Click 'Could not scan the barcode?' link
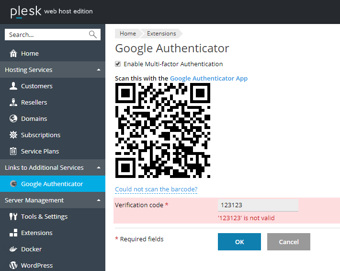The image size is (340, 271). tap(156, 189)
